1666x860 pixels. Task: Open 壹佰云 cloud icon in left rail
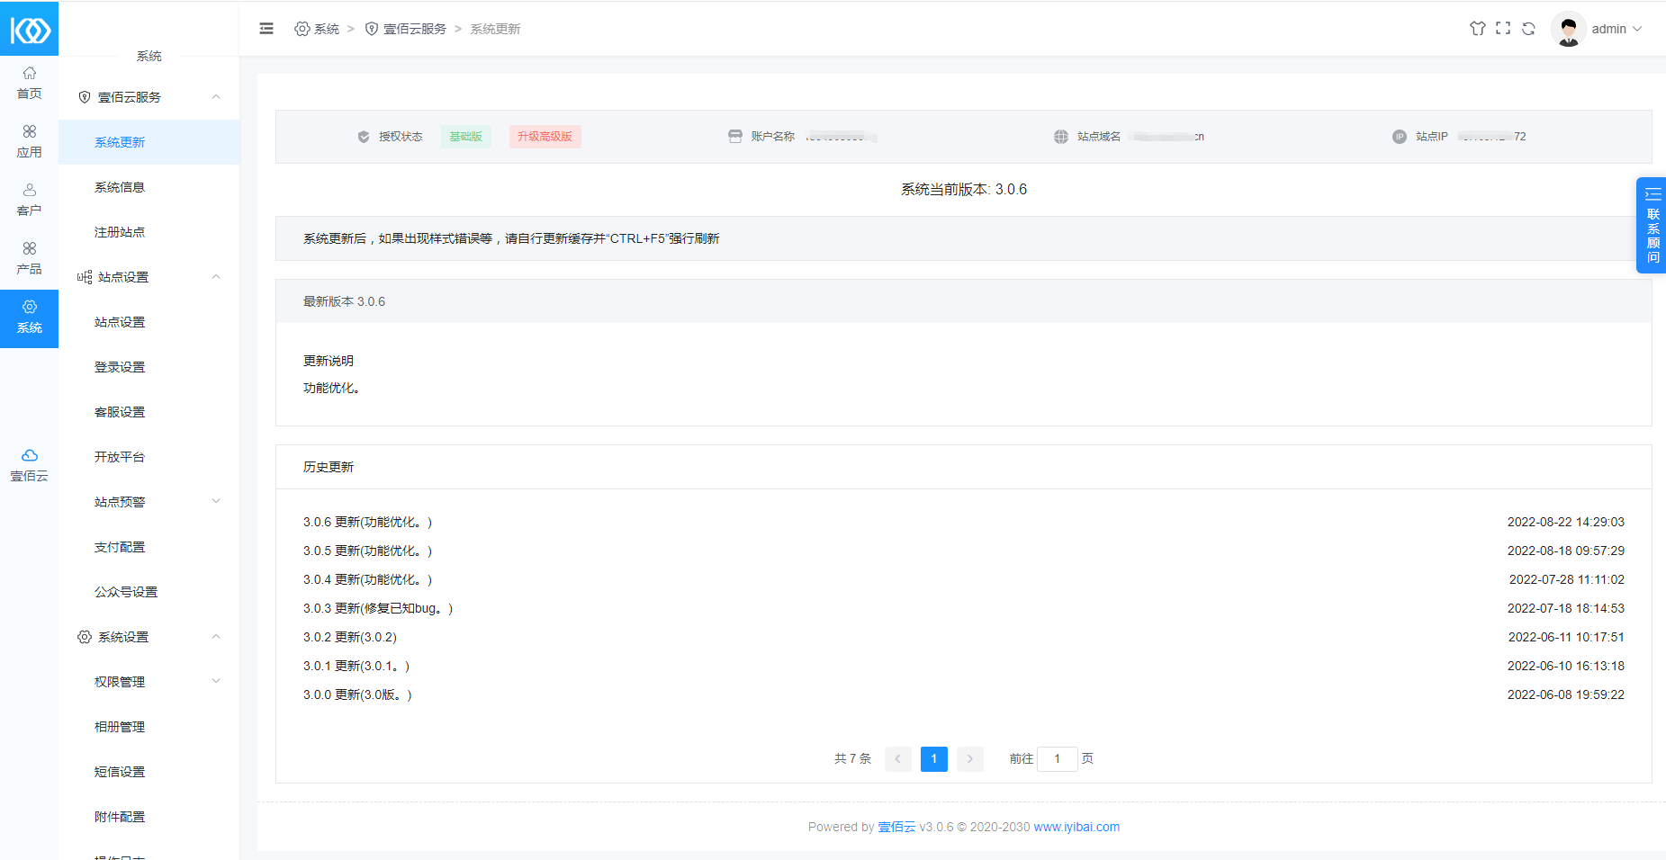pos(29,465)
